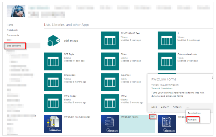Viewport: 216px width, 137px height.
Task: Open the SC-00183467 Test list tile icon
Action: point(110,40)
